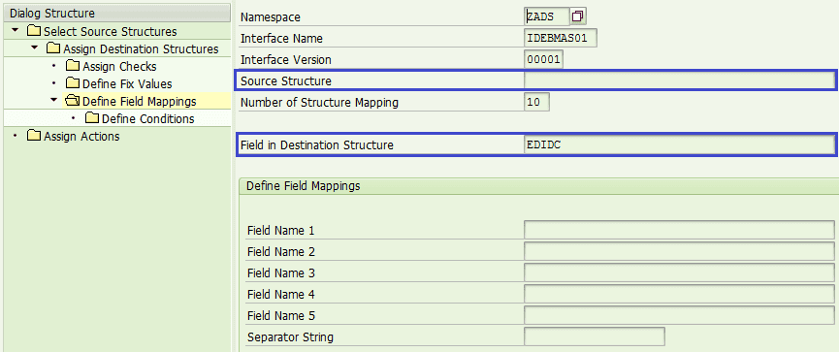Click Select Source Structures folder icon
The height and width of the screenshot is (352, 839).
tap(34, 32)
